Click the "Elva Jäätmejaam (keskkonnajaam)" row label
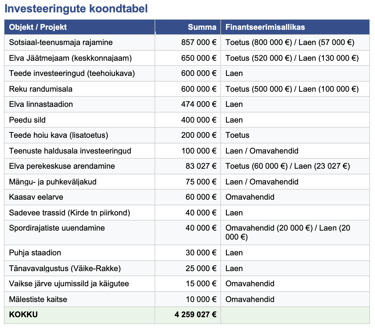Image resolution: width=375 pixels, height=329 pixels. tap(70, 58)
